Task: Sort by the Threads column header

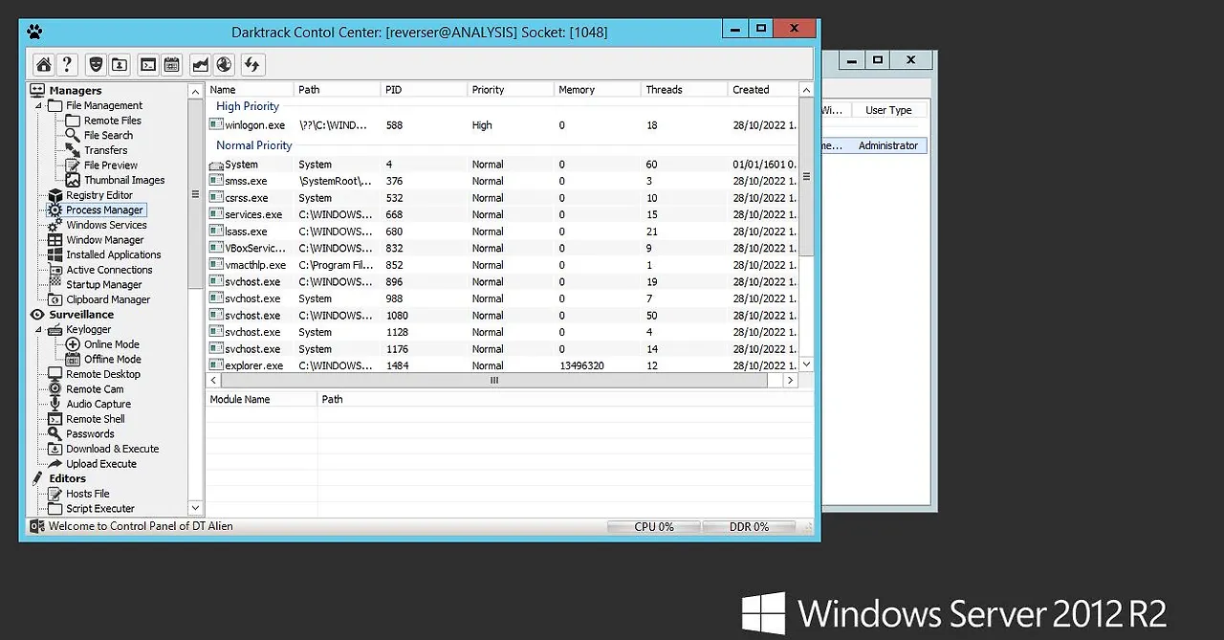Action: coord(684,90)
